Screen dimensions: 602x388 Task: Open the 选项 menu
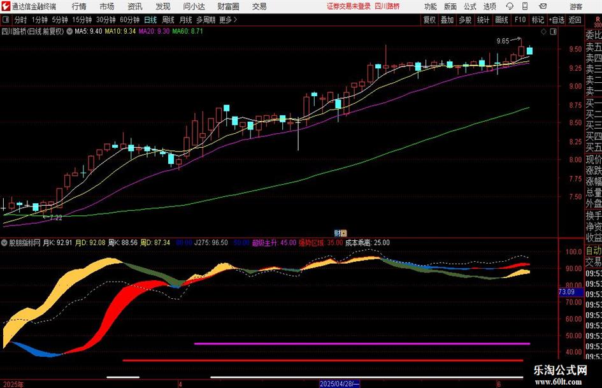pyautogui.click(x=489, y=6)
